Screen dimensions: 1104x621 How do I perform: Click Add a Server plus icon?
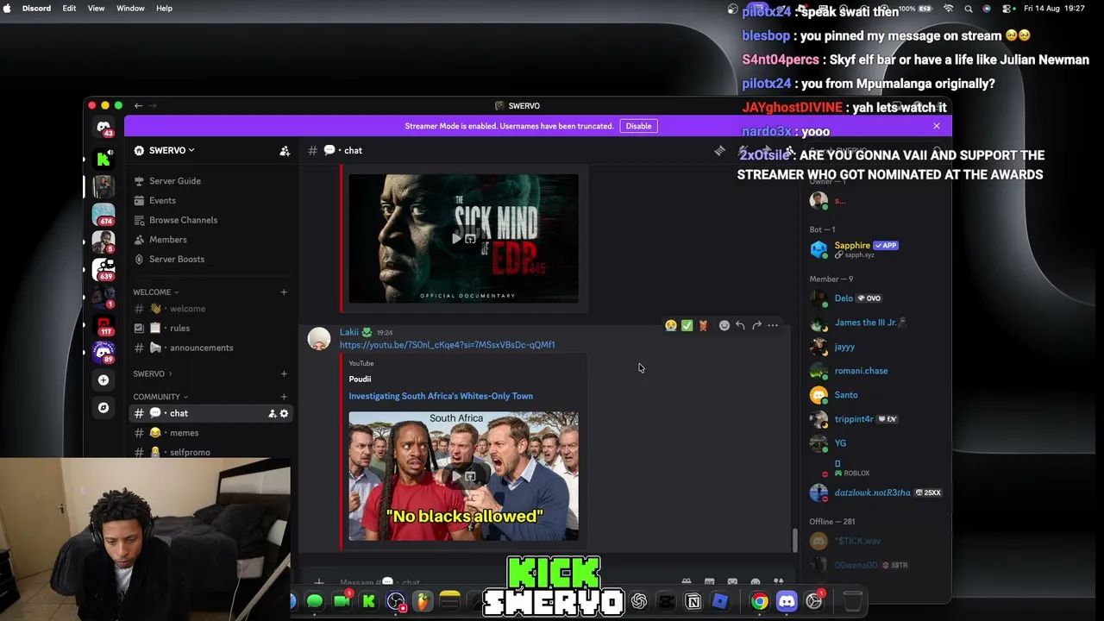[103, 379]
